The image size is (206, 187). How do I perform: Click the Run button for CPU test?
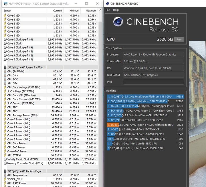(179, 39)
